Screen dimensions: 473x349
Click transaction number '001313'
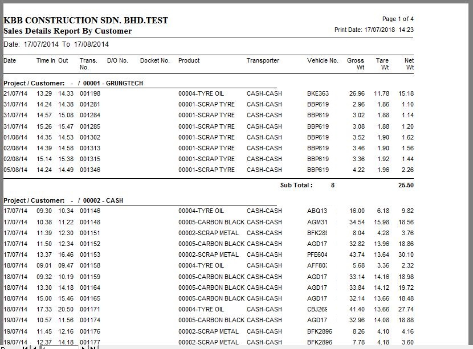(90, 148)
